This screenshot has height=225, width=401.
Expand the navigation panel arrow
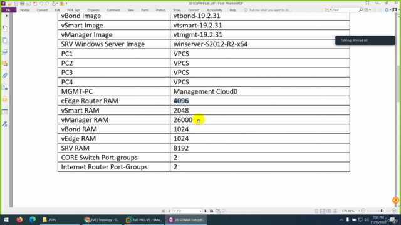[x=6, y=16]
